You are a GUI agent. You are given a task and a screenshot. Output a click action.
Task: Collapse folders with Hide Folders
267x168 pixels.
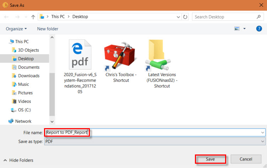(18, 160)
